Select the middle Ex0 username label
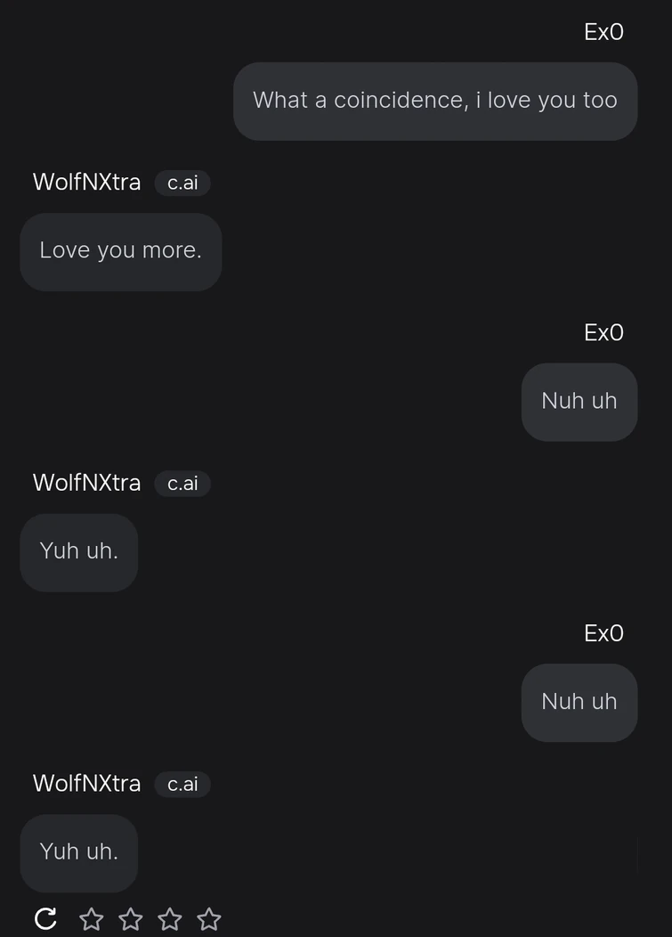Viewport: 672px width, 937px height. click(603, 333)
